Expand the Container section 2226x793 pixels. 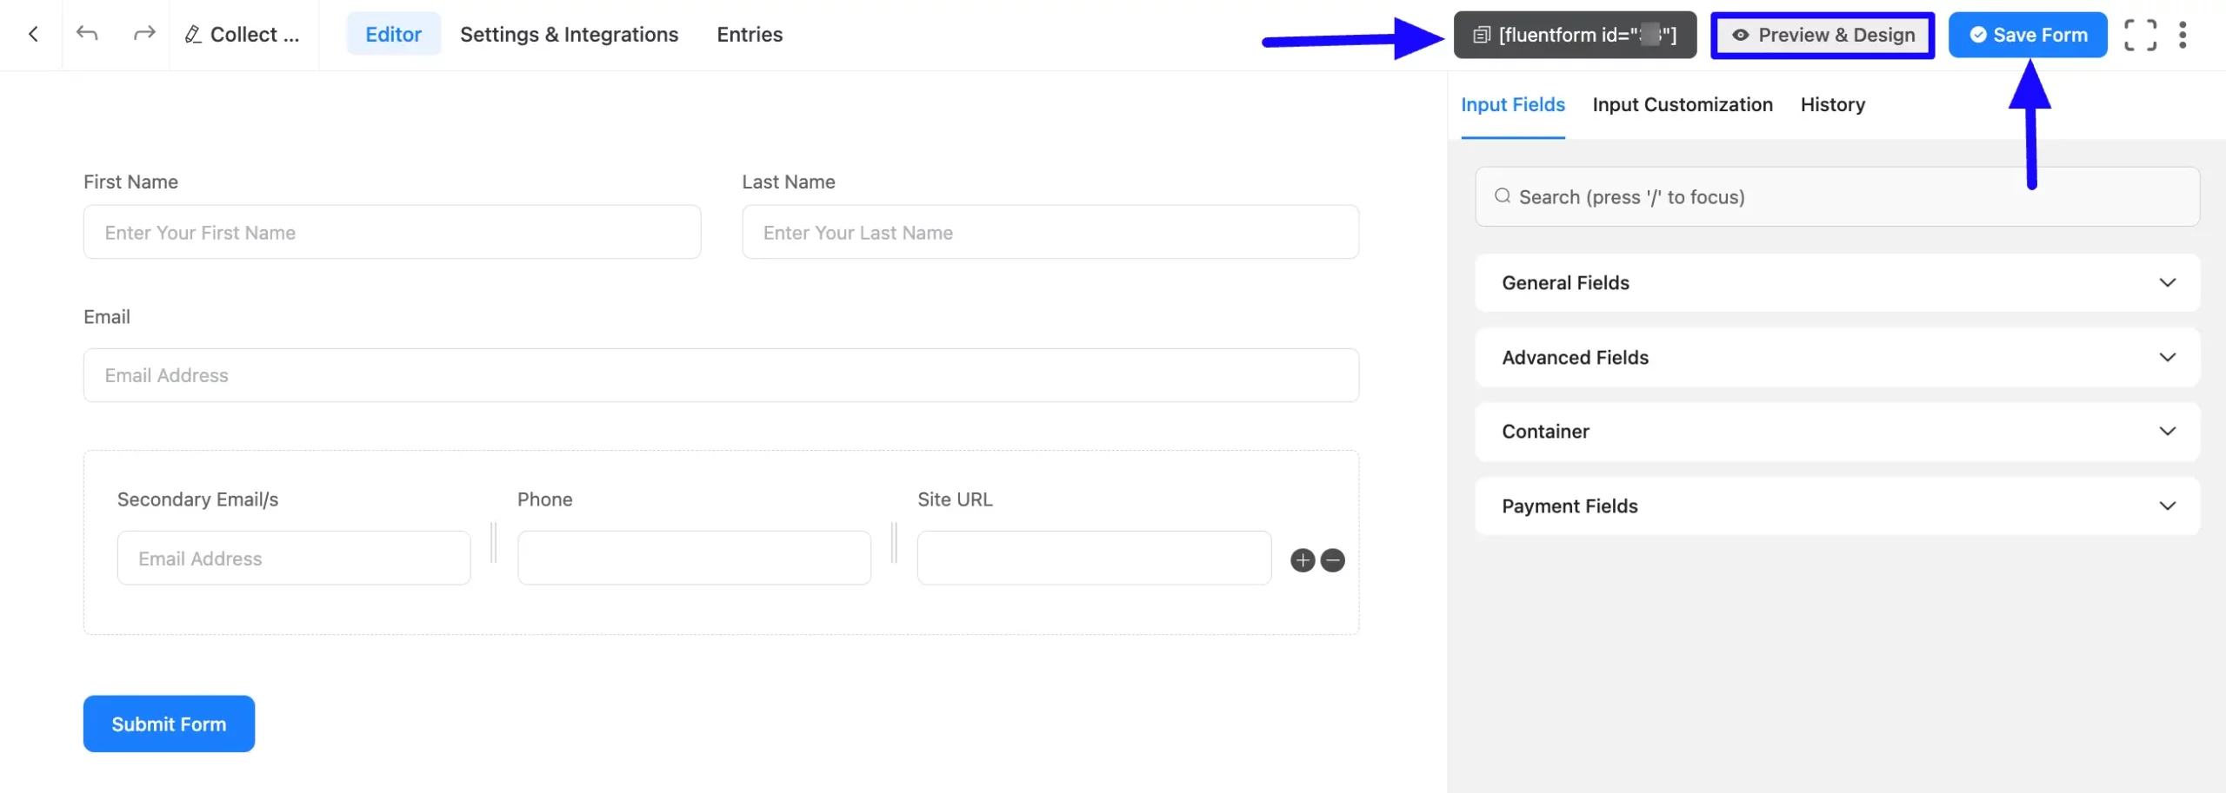coord(1837,432)
